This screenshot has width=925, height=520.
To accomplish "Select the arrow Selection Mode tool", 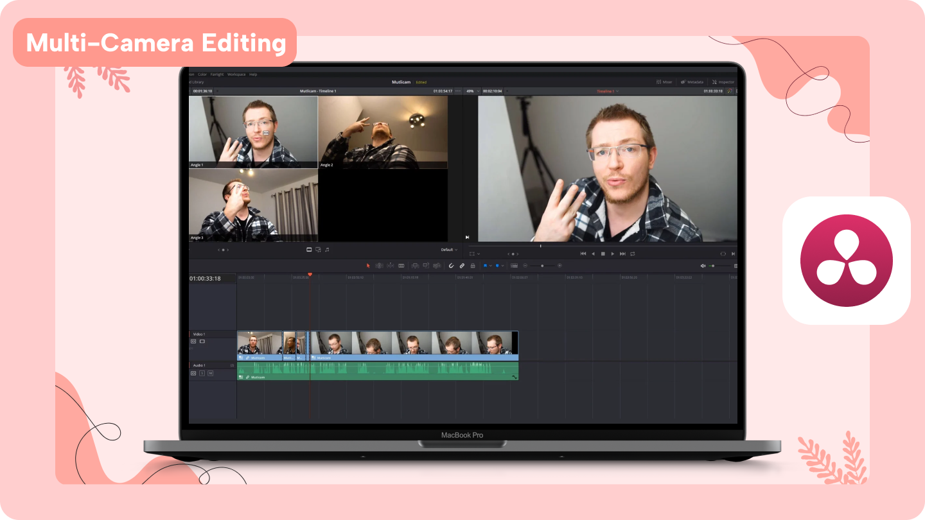I will point(368,265).
